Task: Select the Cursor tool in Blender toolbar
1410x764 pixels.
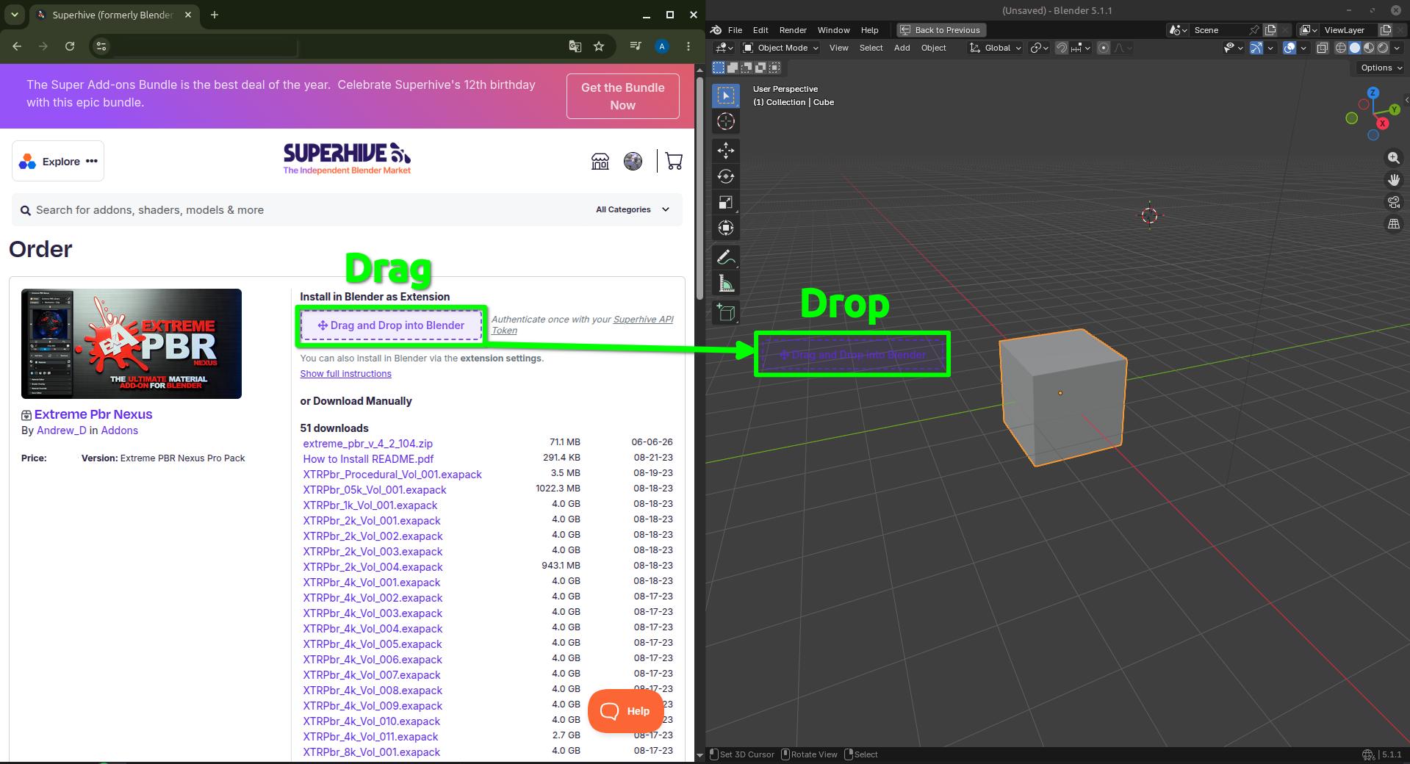Action: tap(726, 122)
